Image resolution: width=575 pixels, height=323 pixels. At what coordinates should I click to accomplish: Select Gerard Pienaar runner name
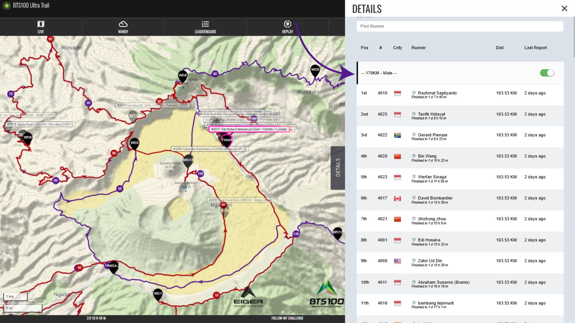coord(433,135)
